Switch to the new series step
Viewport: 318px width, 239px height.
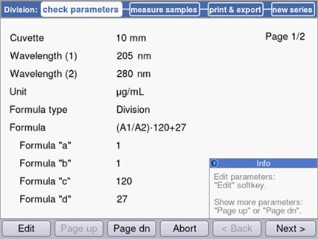[293, 9]
